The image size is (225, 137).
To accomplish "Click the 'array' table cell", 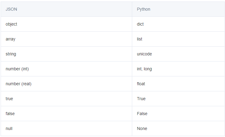I will point(10,39).
